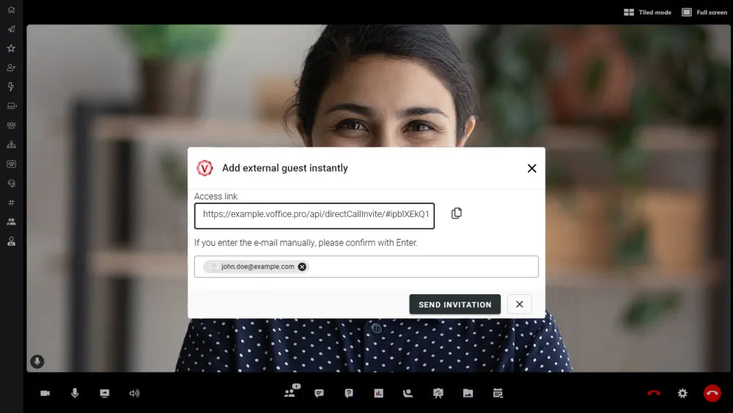Copy the access link to clipboard

point(457,213)
